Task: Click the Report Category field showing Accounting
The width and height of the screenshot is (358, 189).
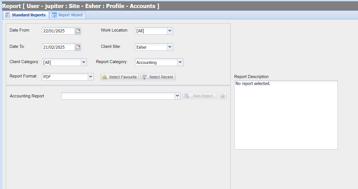Action: click(x=156, y=62)
